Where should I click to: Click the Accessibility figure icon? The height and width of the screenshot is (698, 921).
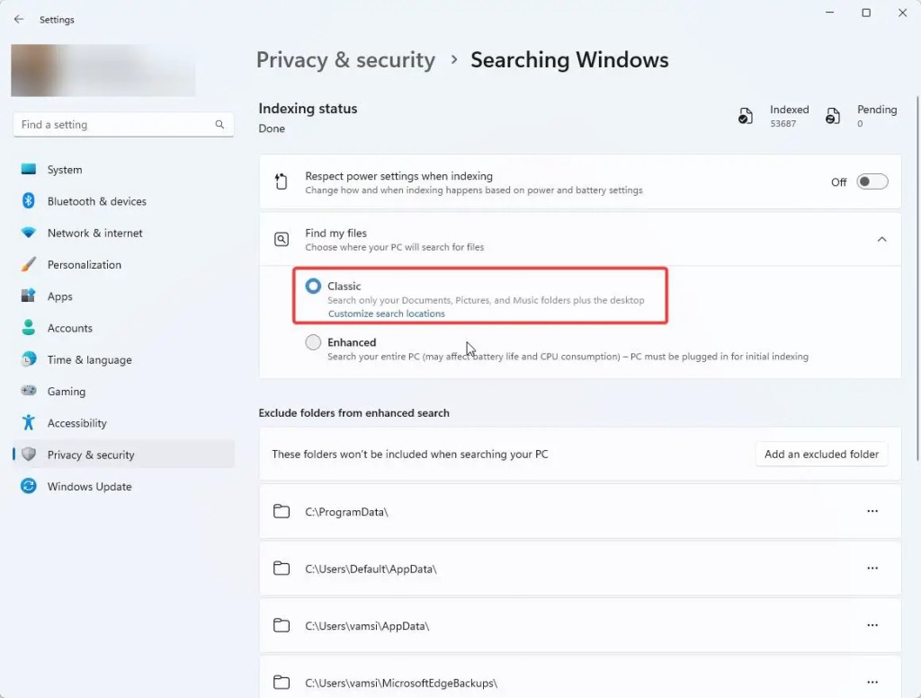tap(28, 422)
